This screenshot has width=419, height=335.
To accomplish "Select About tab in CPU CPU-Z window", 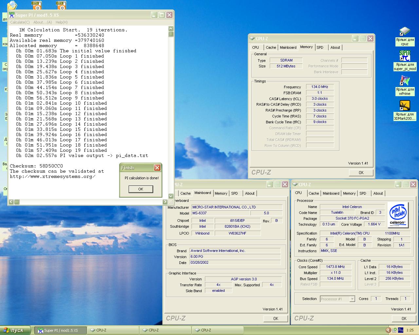I will pyautogui.click(x=378, y=193).
